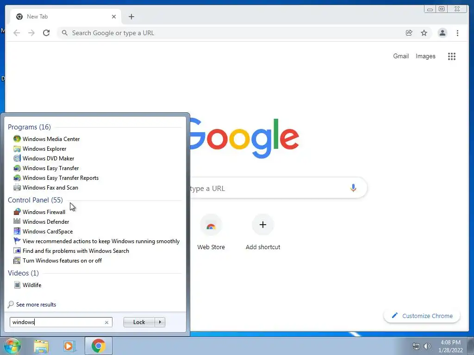Open Windows CardSpace
This screenshot has width=474, height=355.
pos(48,231)
